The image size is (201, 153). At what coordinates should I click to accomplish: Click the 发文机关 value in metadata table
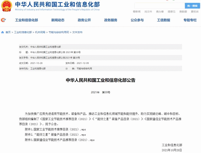pos(46,47)
